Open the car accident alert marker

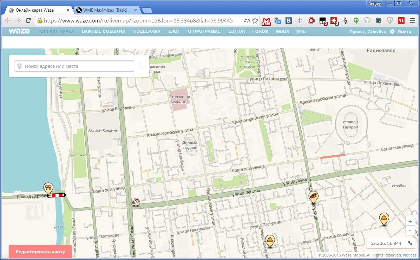tap(313, 197)
